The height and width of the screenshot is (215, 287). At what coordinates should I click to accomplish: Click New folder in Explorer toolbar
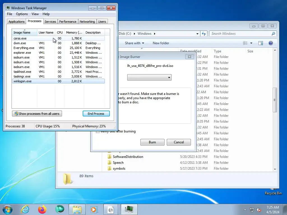click(x=161, y=43)
